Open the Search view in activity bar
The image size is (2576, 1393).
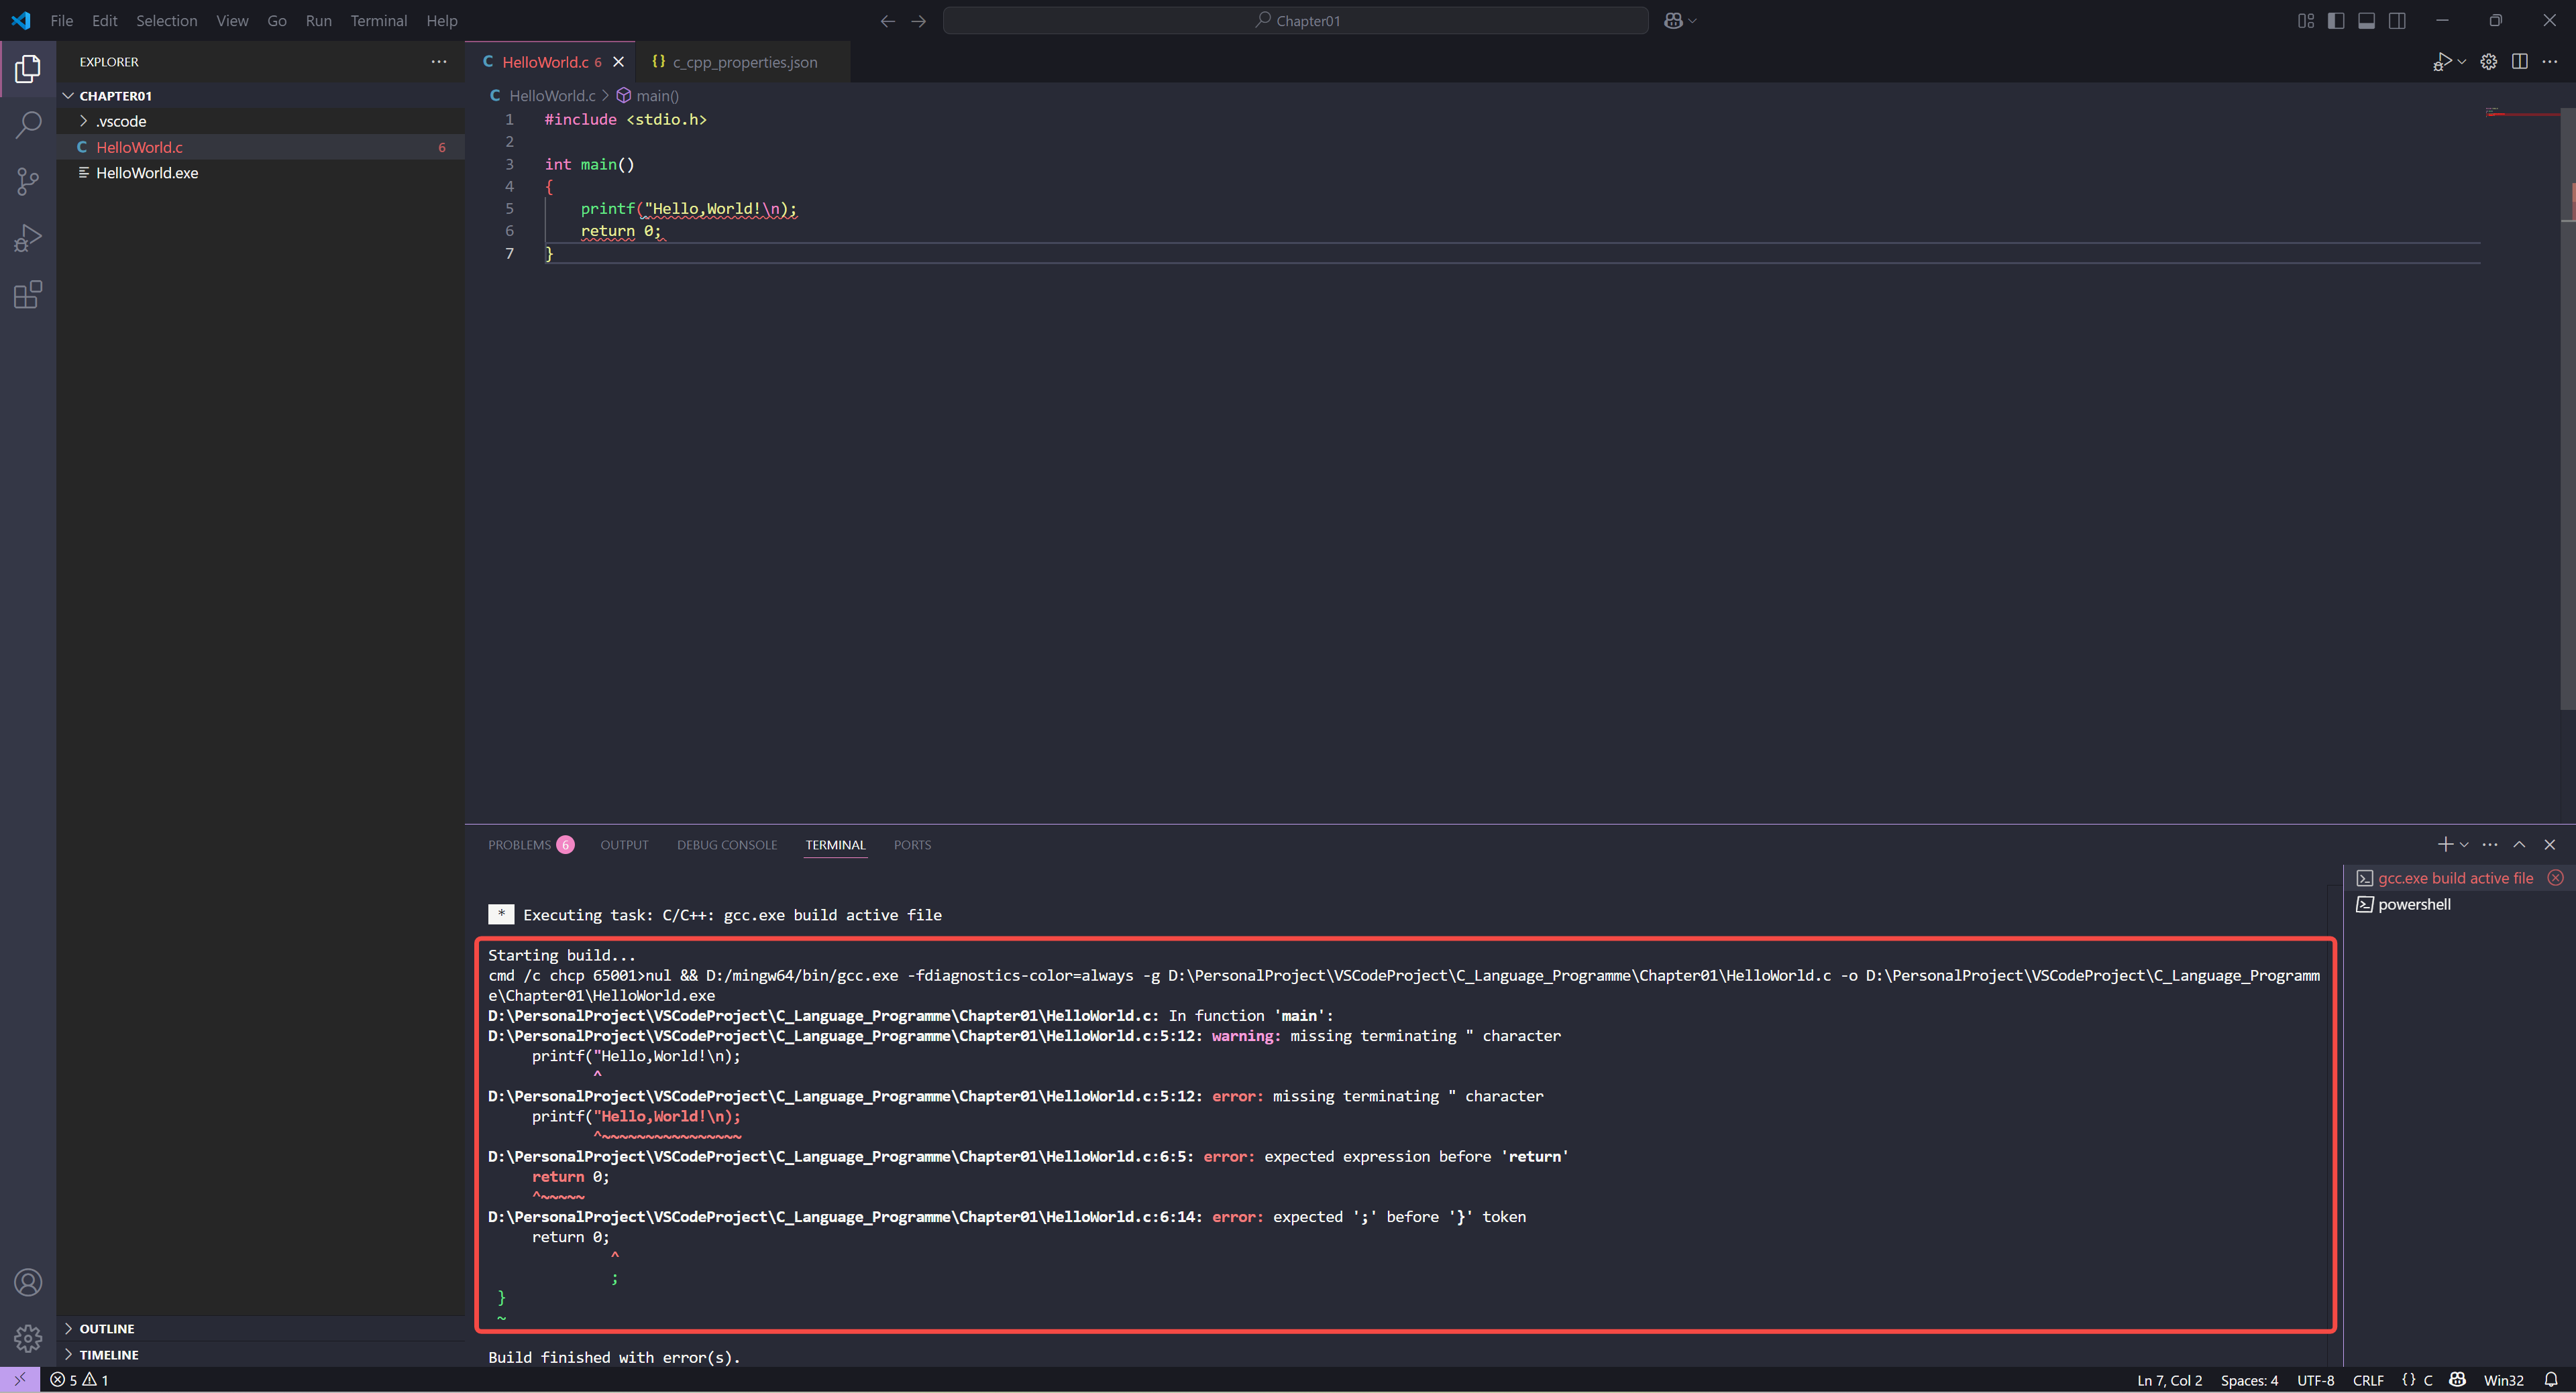28,125
